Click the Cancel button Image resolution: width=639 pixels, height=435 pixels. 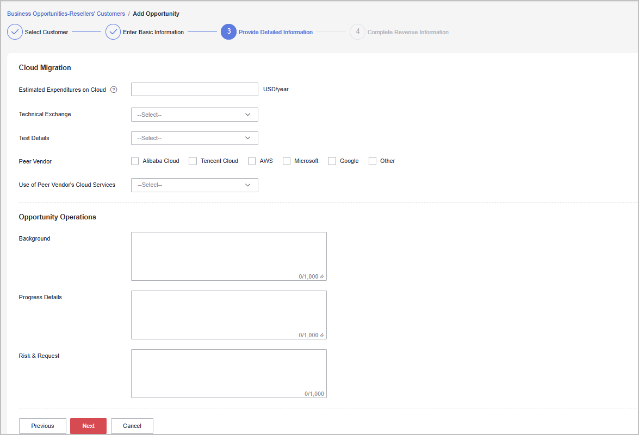click(132, 426)
